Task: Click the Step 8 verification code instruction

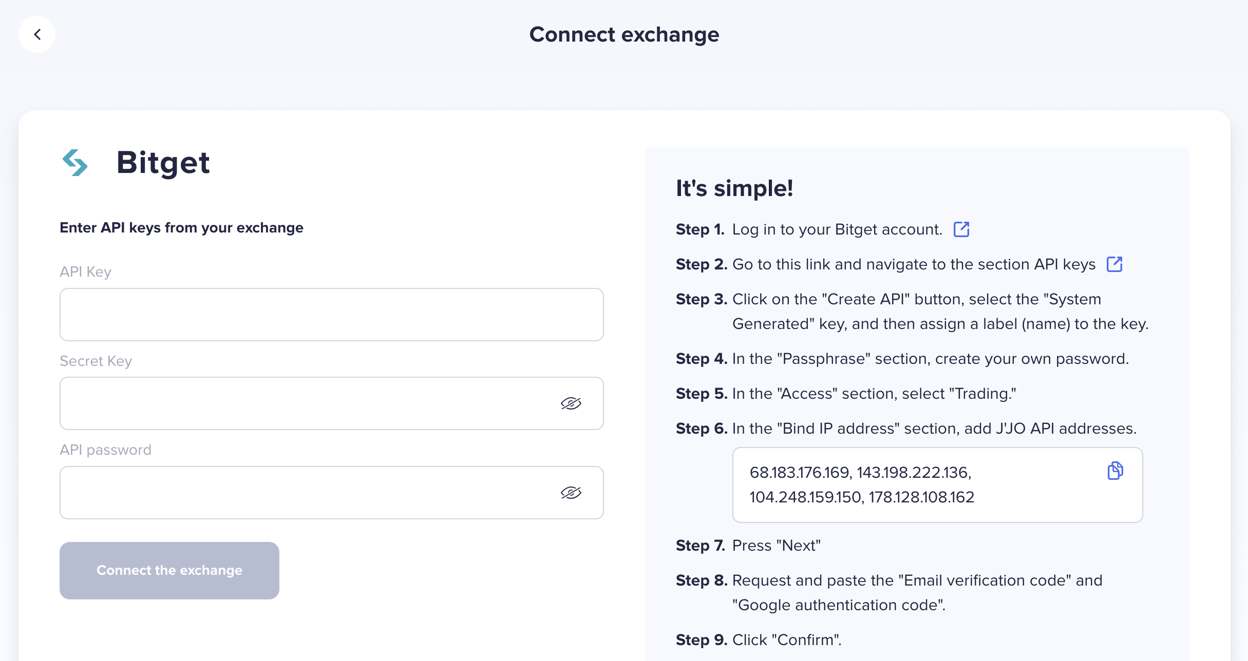Action: (x=917, y=593)
